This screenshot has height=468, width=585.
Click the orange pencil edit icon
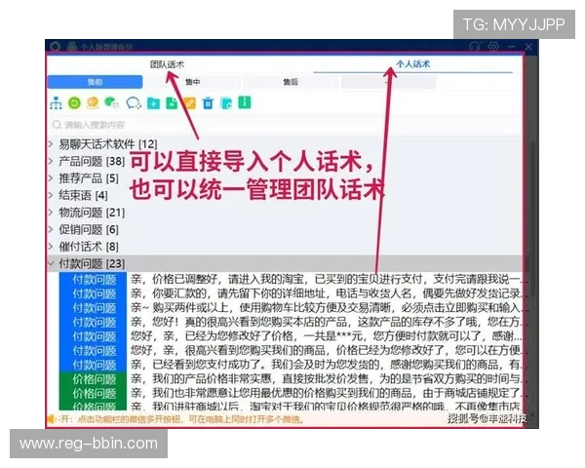pos(190,103)
